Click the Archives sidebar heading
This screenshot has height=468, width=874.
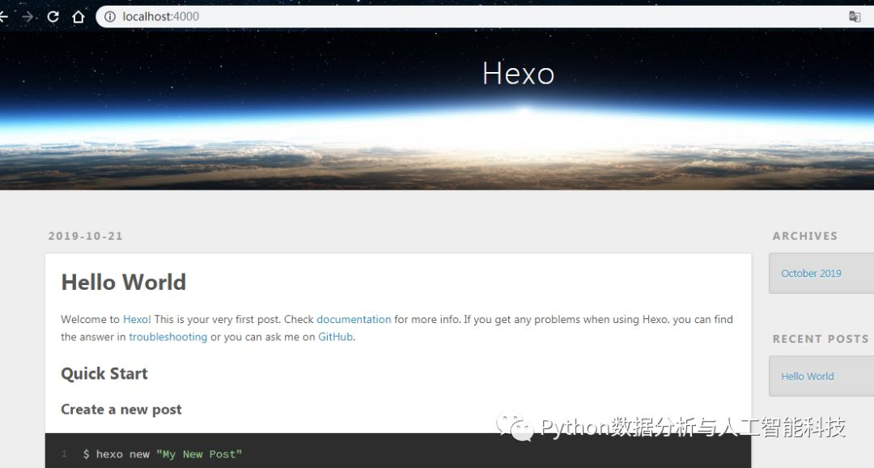[x=805, y=236]
